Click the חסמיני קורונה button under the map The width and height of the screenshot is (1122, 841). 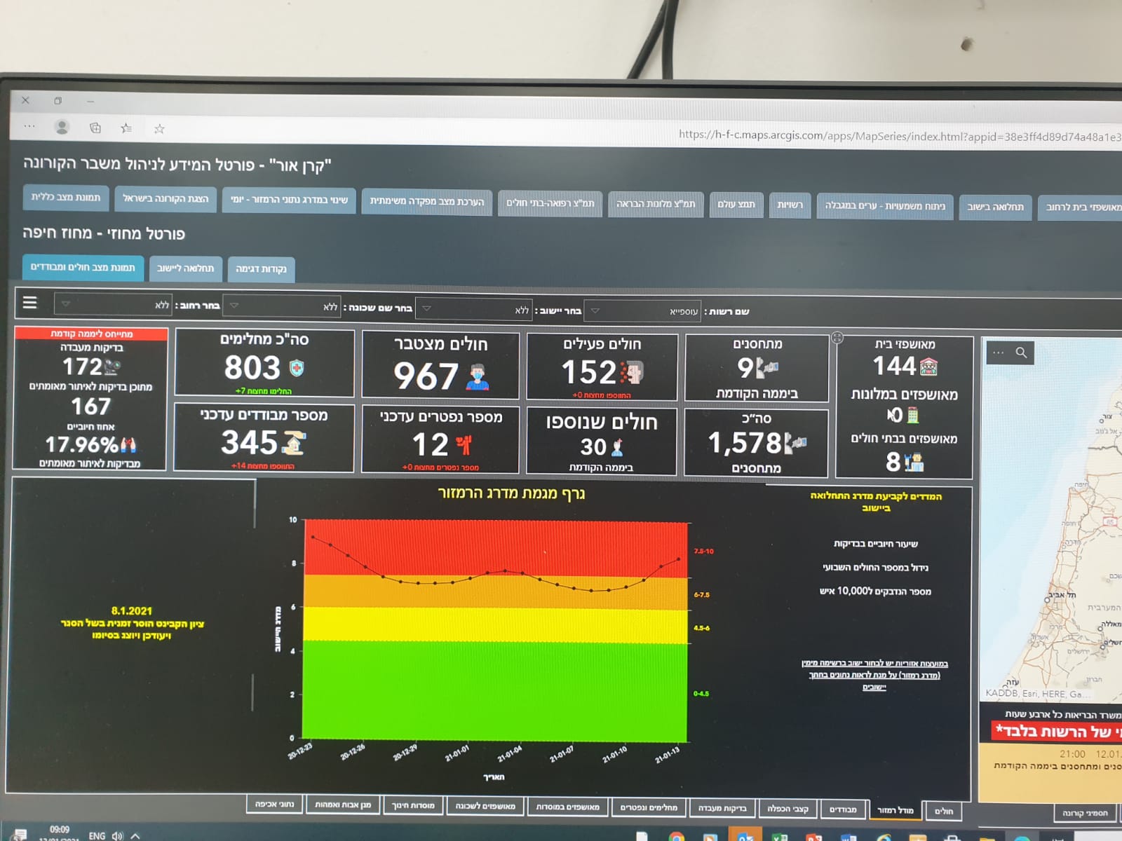[1085, 813]
